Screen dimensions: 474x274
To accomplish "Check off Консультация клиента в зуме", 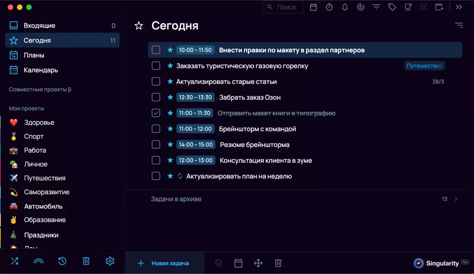I will 156,160.
